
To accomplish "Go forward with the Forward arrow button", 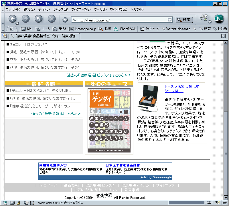I will pos(26,19).
